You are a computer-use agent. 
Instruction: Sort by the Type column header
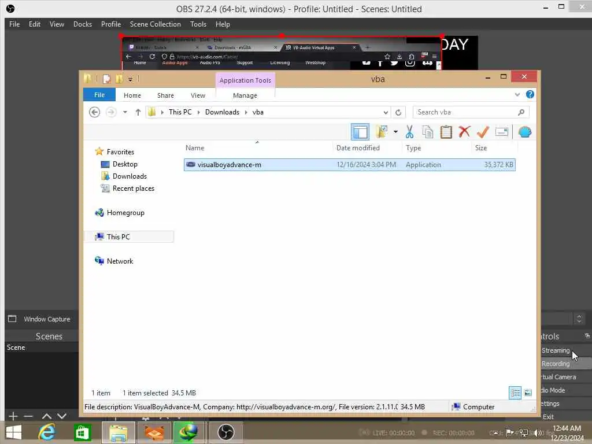[413, 148]
